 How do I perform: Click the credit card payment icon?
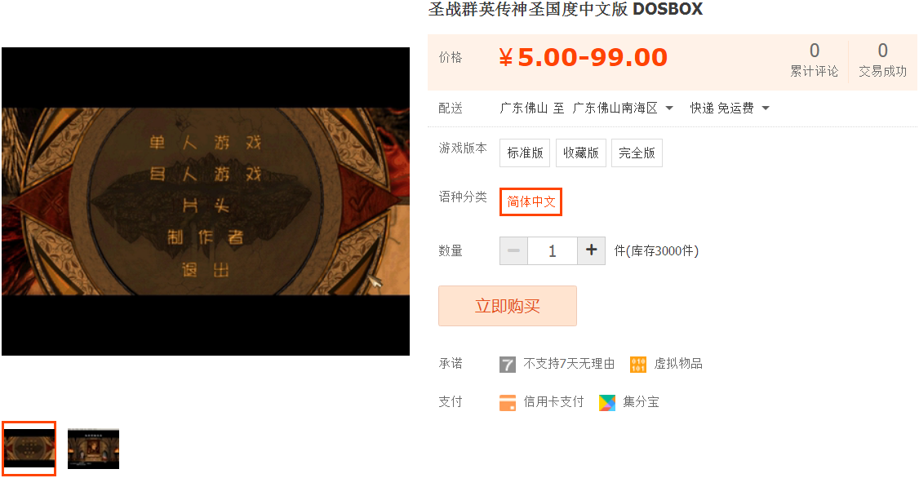click(508, 402)
